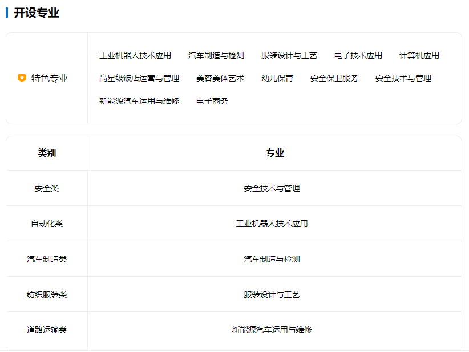The height and width of the screenshot is (352, 469).
Task: Select the 纺织服装类 category cell
Action: coord(47,294)
